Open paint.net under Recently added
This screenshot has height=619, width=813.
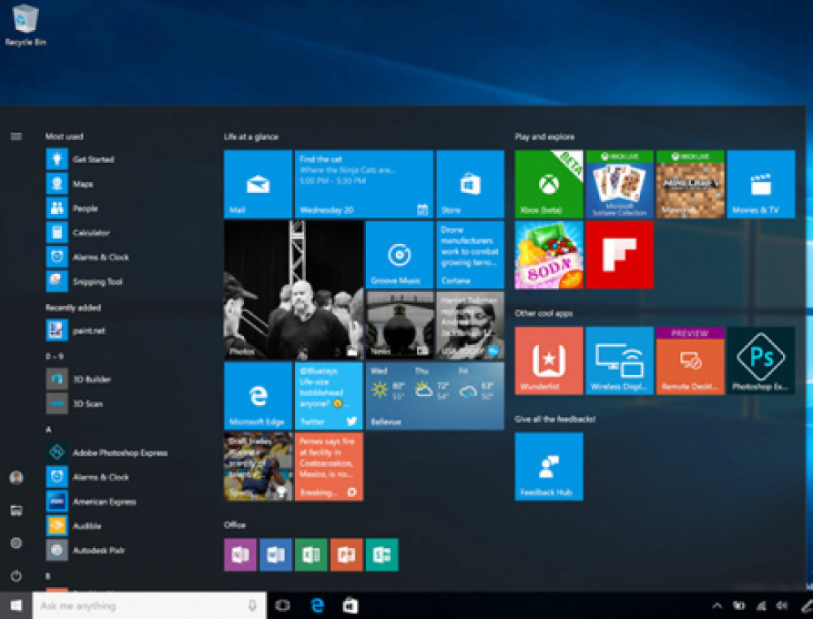[x=89, y=331]
